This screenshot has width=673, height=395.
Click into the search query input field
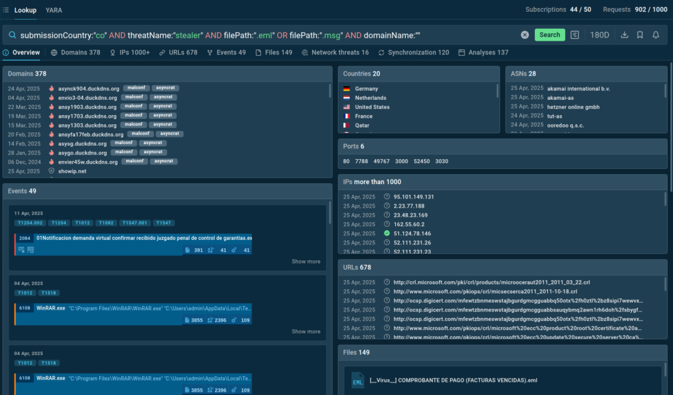pyautogui.click(x=263, y=35)
